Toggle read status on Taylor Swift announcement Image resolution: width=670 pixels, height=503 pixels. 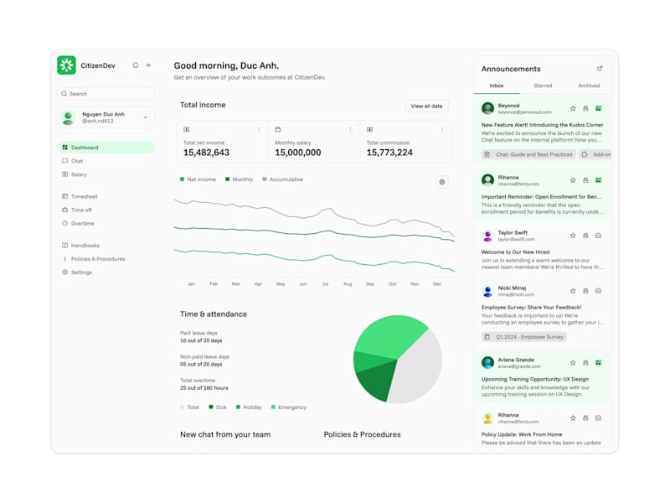click(598, 236)
